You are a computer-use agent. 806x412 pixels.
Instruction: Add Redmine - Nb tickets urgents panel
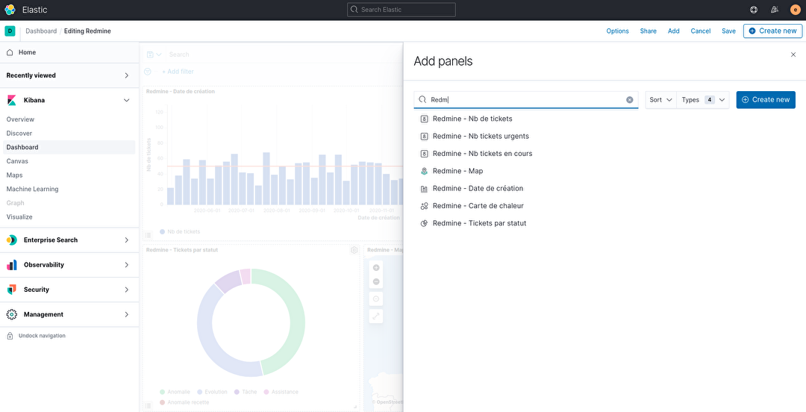481,137
